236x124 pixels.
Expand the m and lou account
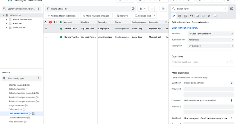(6, 24)
